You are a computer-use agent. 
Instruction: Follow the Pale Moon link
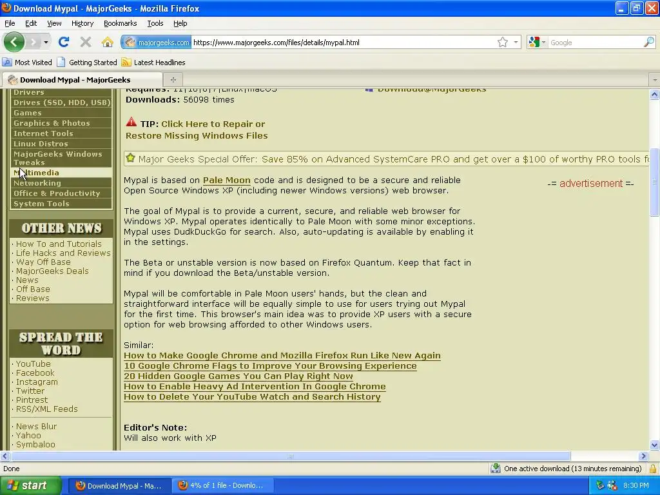(x=226, y=180)
